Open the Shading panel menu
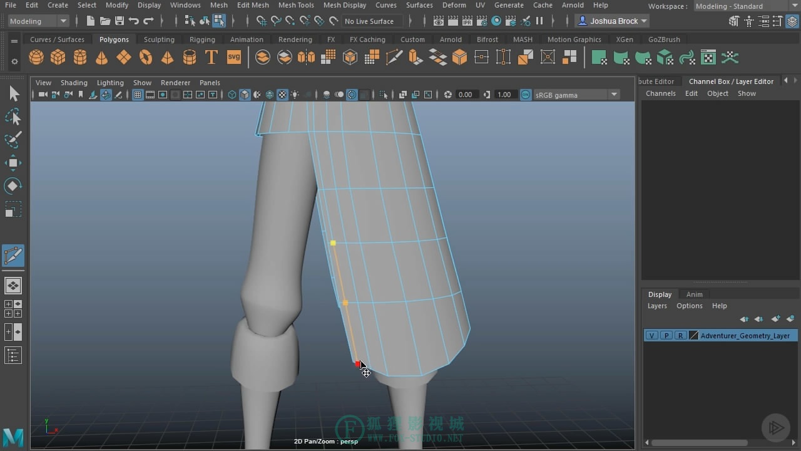Viewport: 801px width, 451px height. pos(74,83)
